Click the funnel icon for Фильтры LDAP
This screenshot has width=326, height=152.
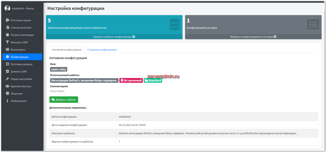tap(7, 42)
